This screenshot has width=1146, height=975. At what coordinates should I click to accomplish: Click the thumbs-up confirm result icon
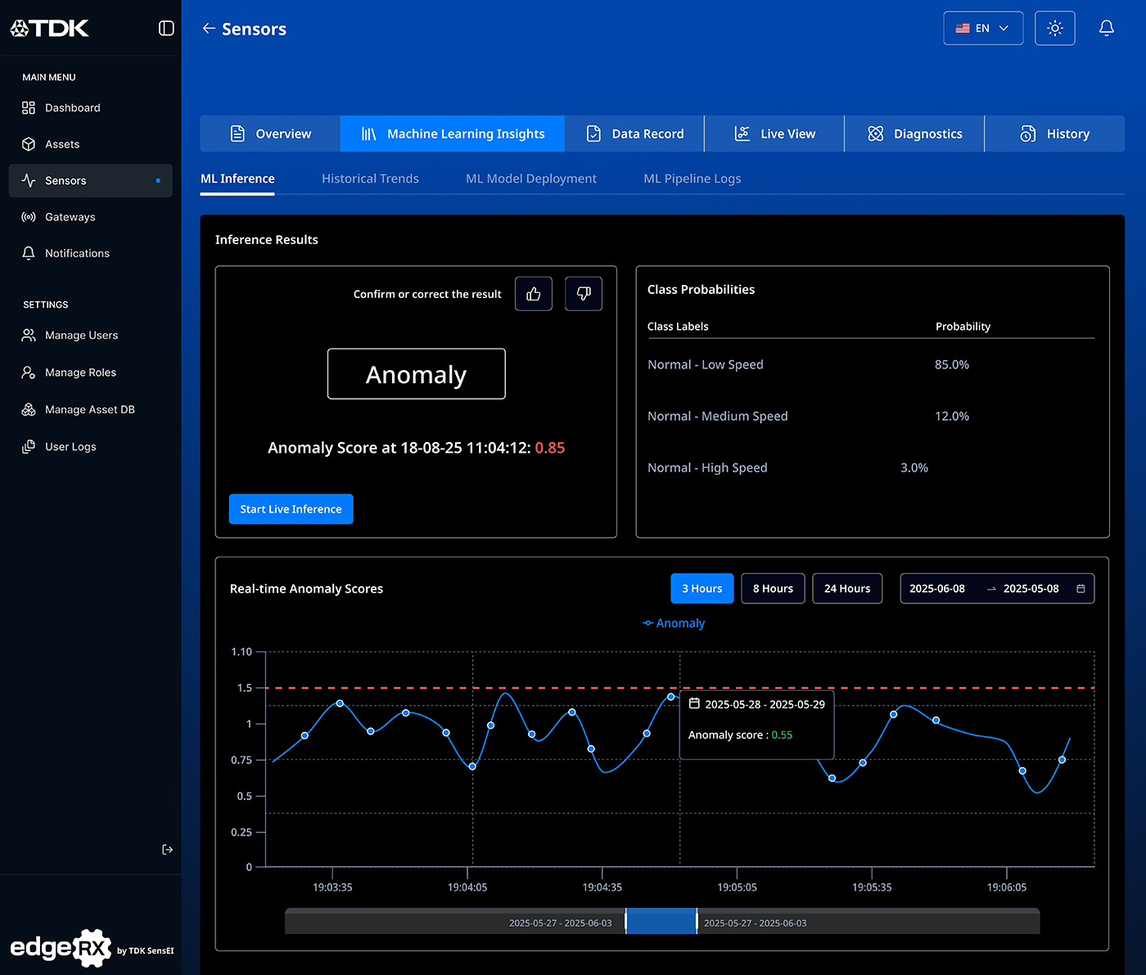(x=534, y=294)
